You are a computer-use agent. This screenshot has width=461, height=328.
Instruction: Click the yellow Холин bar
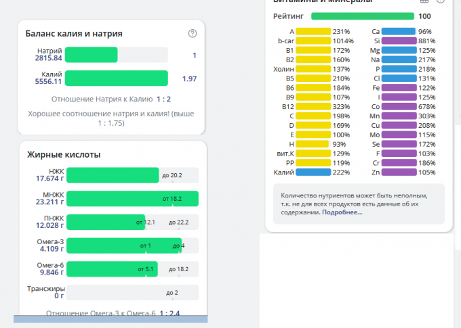[x=313, y=69]
